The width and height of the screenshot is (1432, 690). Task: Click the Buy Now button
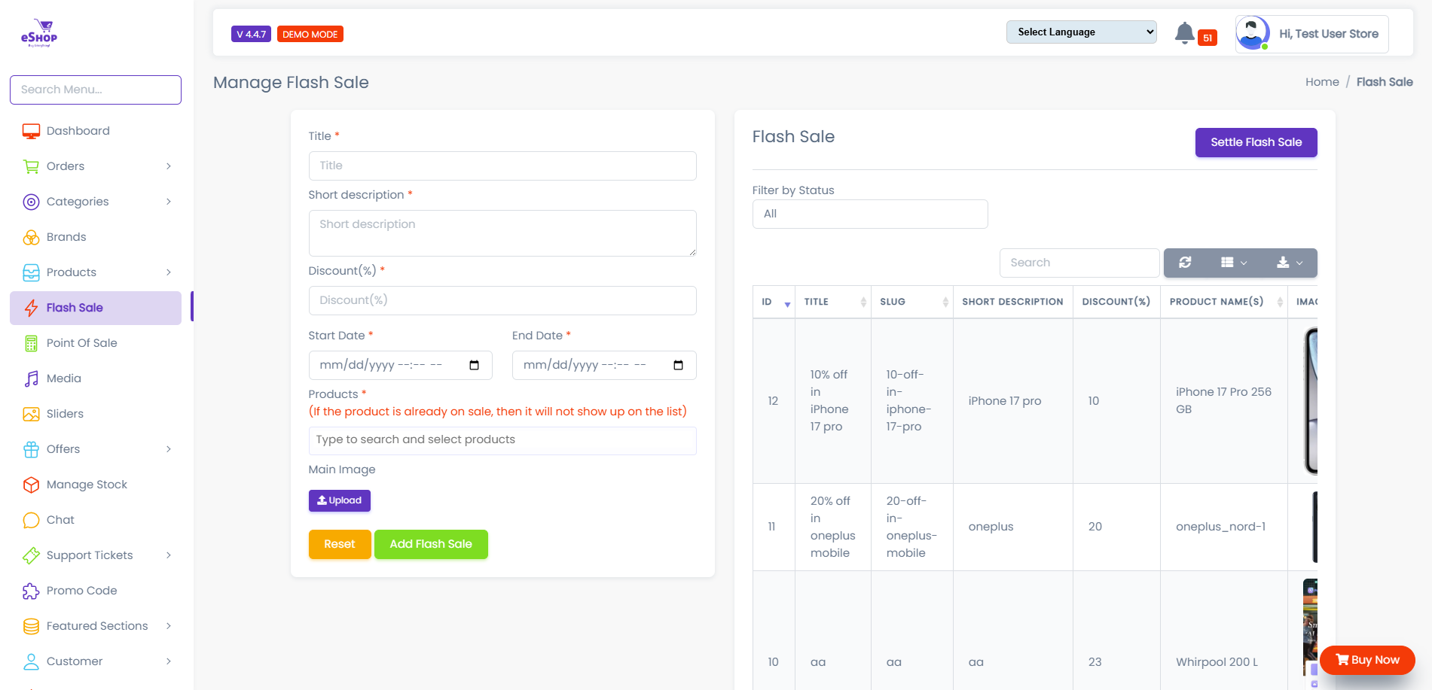[x=1367, y=660]
